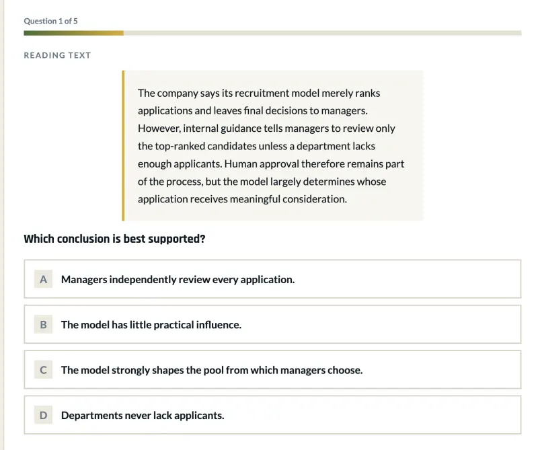538x450 pixels.
Task: Click the question 'Which conclusion is best supported?'
Action: 114,239
